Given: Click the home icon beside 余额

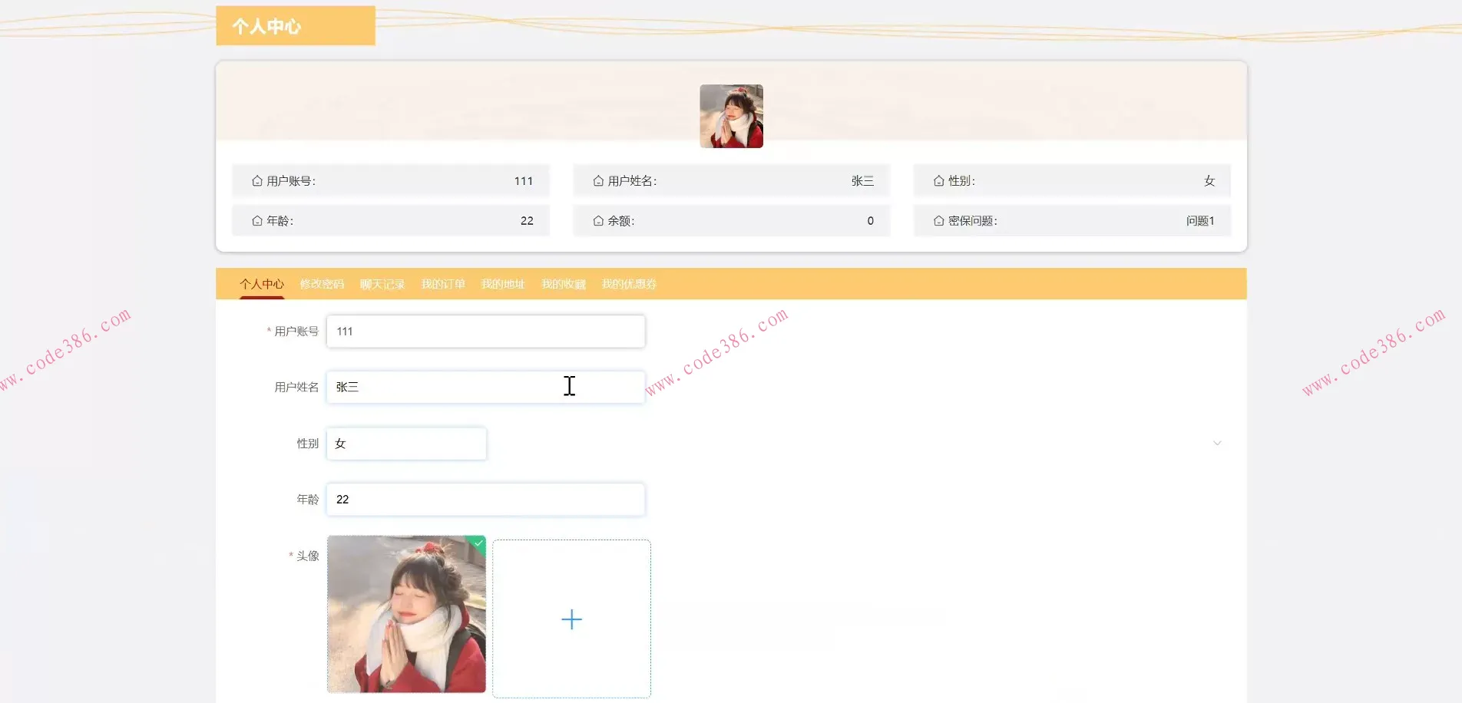Looking at the screenshot, I should 598,221.
